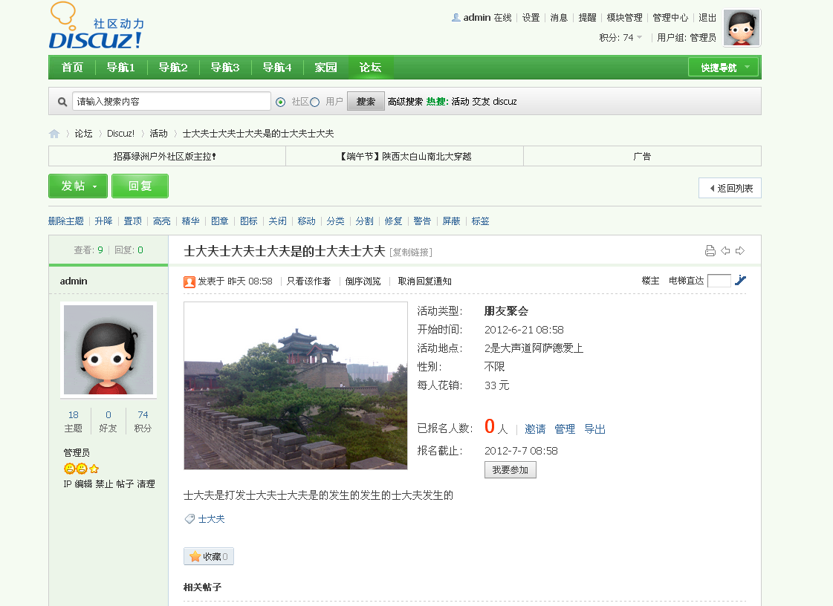Click the home breadcrumb icon
Image resolution: width=833 pixels, height=606 pixels.
54,134
